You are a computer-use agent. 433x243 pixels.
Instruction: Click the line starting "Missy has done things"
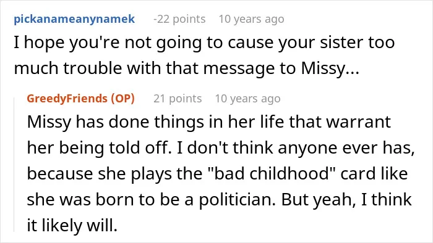[209, 121]
